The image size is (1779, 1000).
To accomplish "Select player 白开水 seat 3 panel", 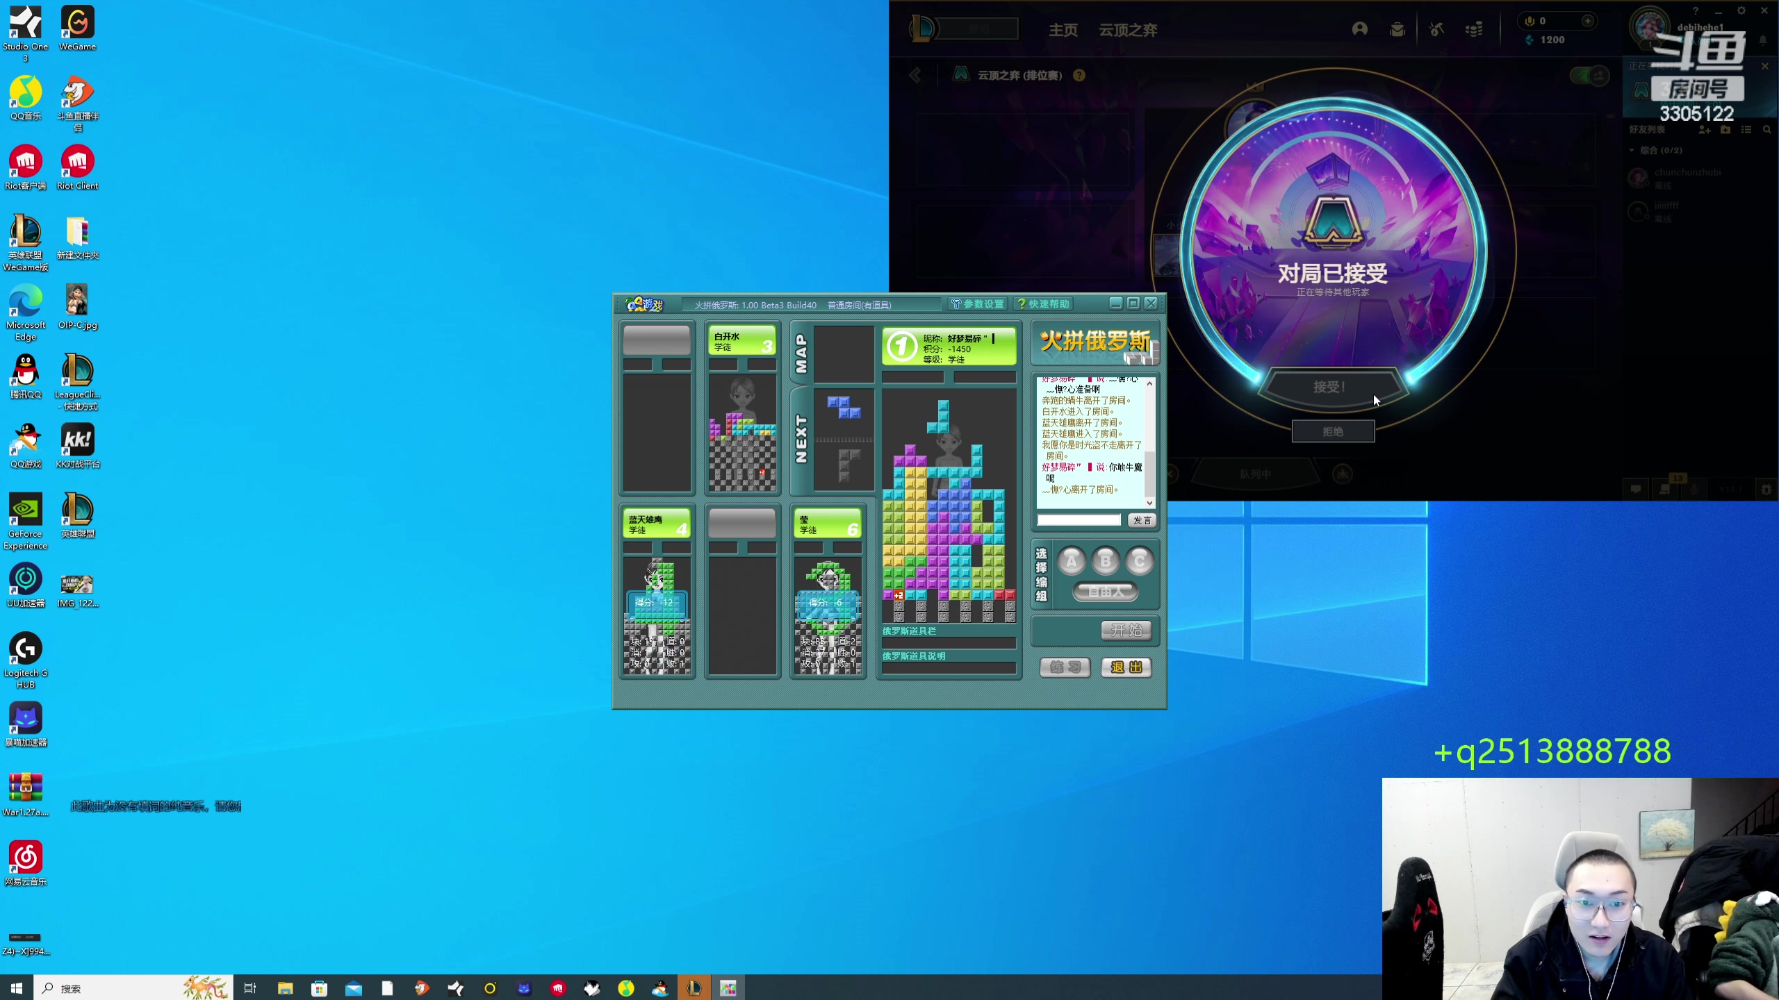I will 741,341.
